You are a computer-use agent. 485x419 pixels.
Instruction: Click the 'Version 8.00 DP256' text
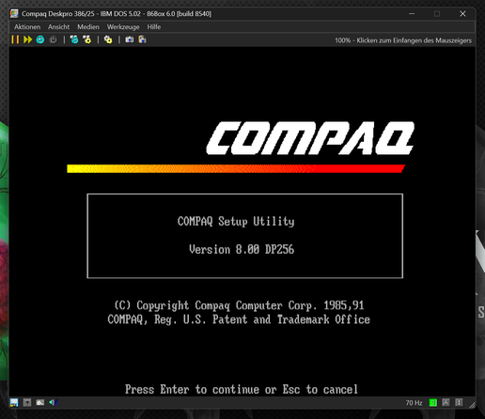tap(242, 250)
